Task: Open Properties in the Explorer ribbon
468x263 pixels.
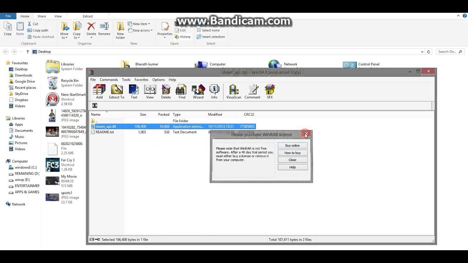Action: tap(165, 29)
